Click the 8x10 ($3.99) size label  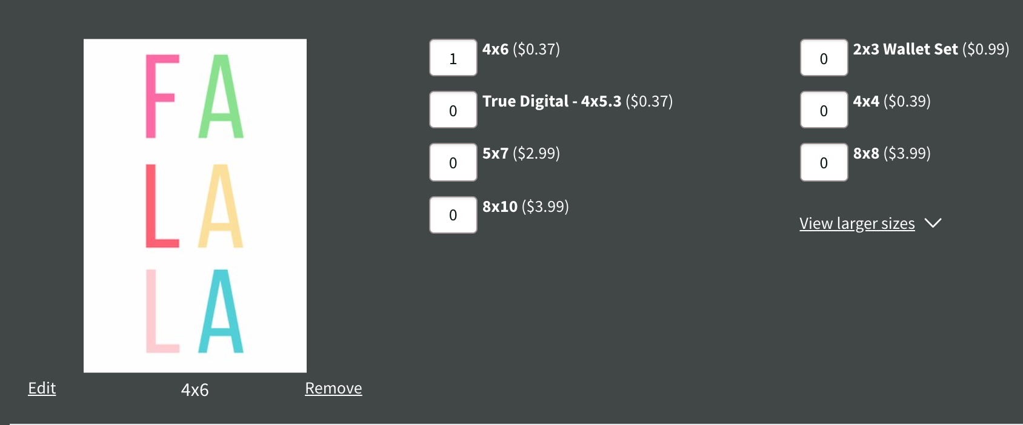point(525,206)
